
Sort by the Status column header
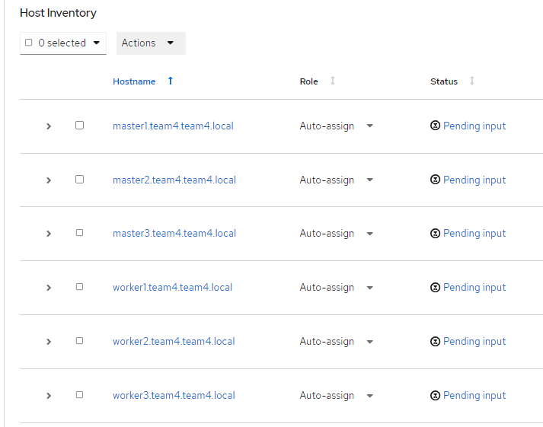click(443, 81)
